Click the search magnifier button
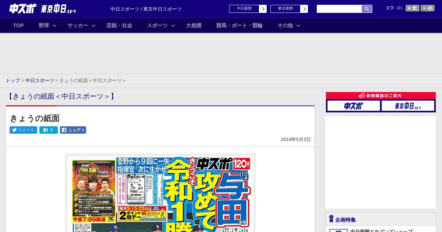Screen dimensions: 442x232 (x=367, y=9)
